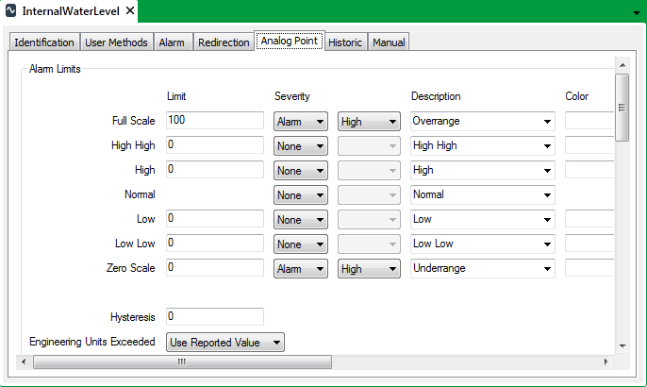Click the vertical scrollbar down arrow

click(622, 346)
